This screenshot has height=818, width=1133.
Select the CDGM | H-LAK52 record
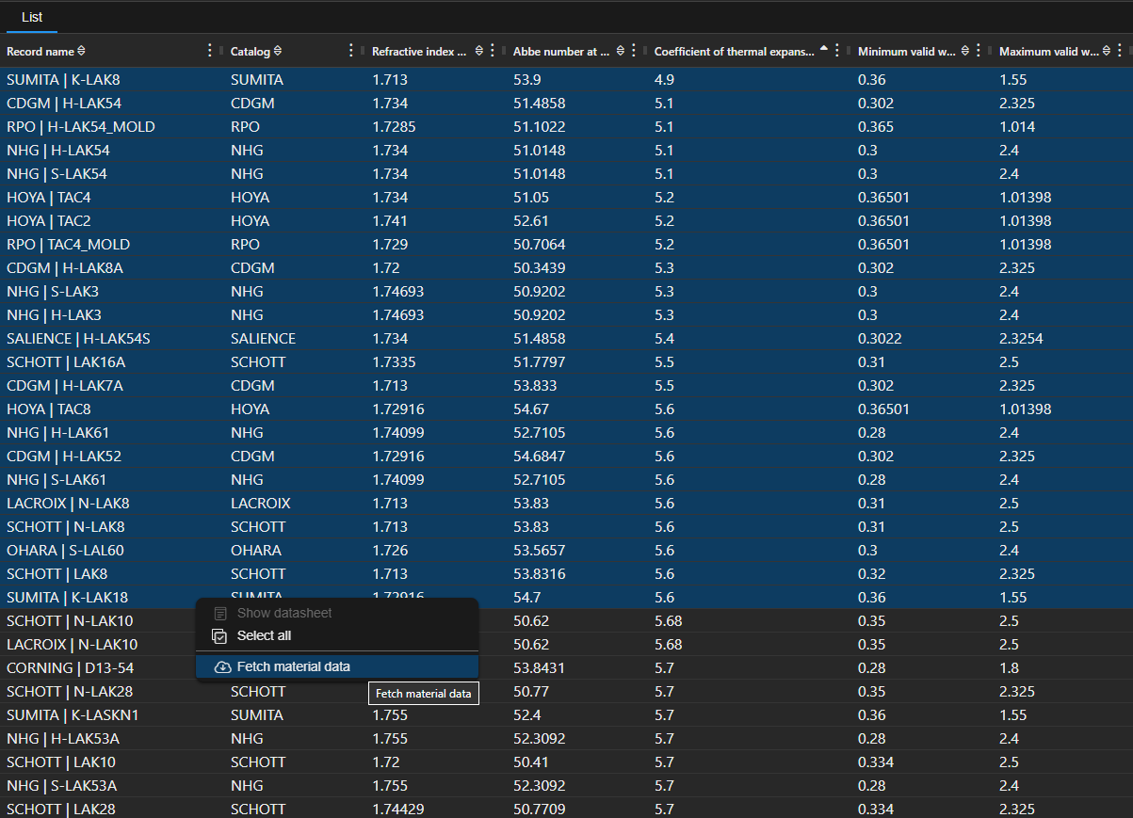point(566,456)
